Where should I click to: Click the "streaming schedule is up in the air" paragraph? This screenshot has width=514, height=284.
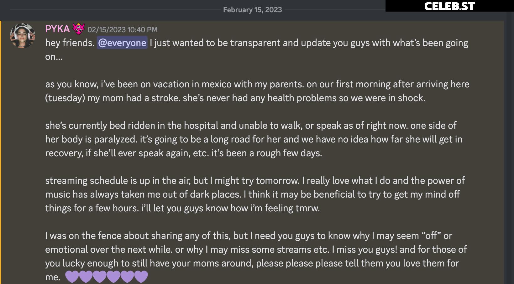254,194
